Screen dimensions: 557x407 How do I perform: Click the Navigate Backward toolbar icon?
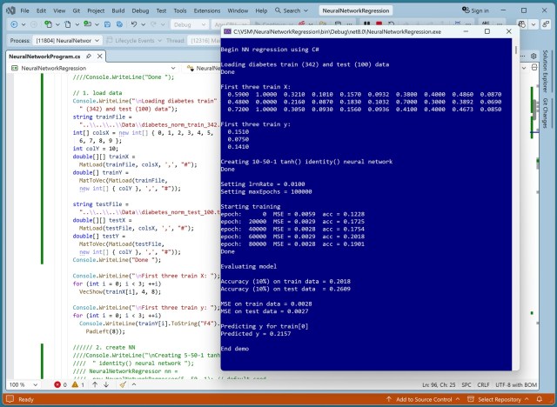tap(15, 25)
